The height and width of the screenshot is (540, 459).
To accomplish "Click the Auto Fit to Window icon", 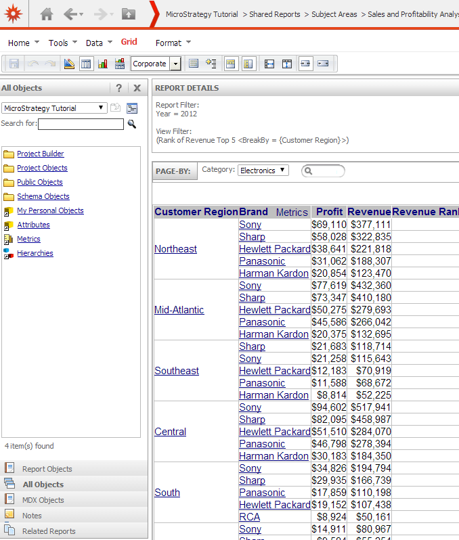I will [x=323, y=64].
